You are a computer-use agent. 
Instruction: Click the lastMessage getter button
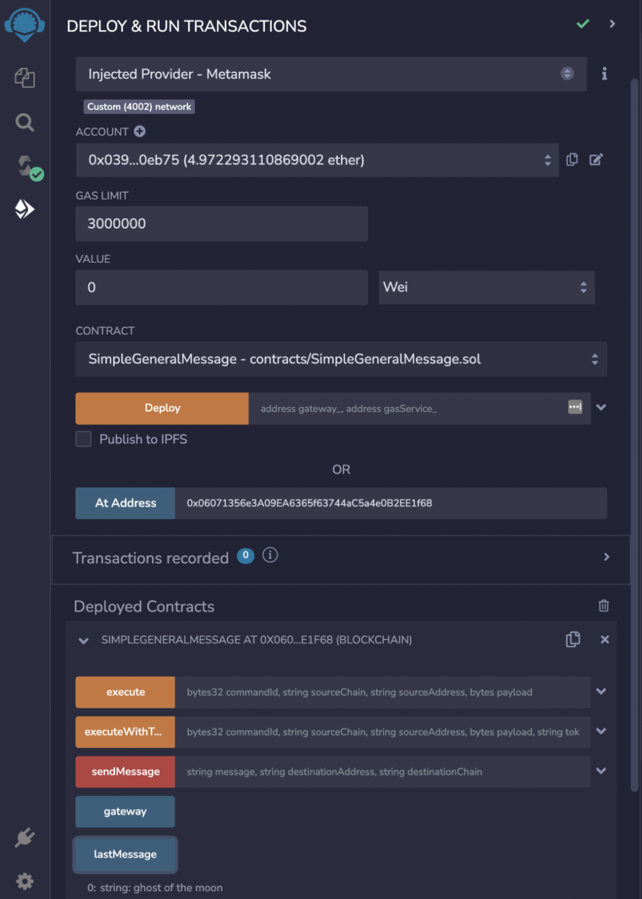[x=125, y=854]
